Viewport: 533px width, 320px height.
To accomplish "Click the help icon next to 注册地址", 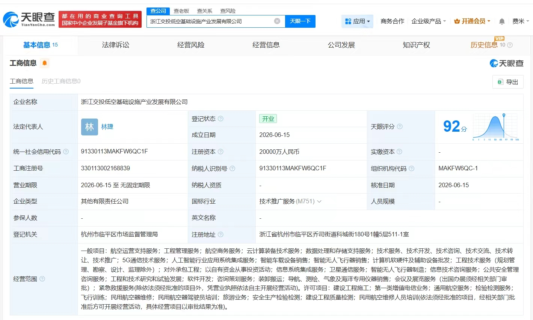I will [220, 234].
